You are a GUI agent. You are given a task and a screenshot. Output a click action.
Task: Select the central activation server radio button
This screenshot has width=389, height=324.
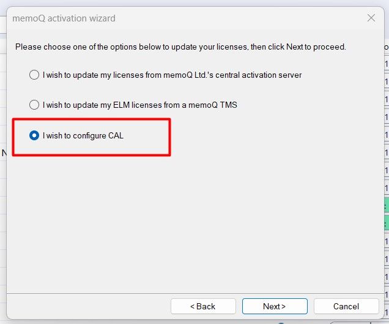pyautogui.click(x=34, y=75)
